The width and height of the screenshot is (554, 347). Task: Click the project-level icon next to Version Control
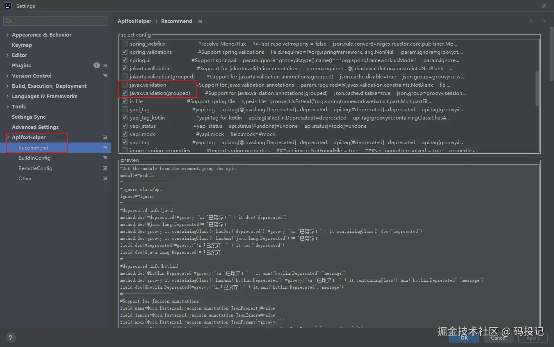coord(105,76)
